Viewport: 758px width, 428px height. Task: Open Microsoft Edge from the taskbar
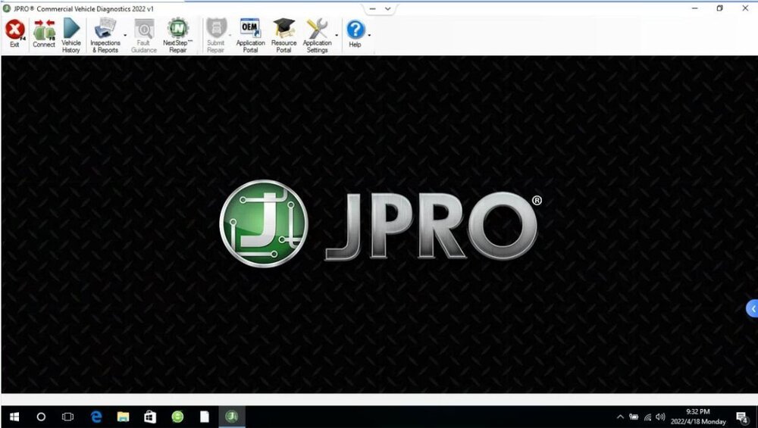tap(96, 417)
